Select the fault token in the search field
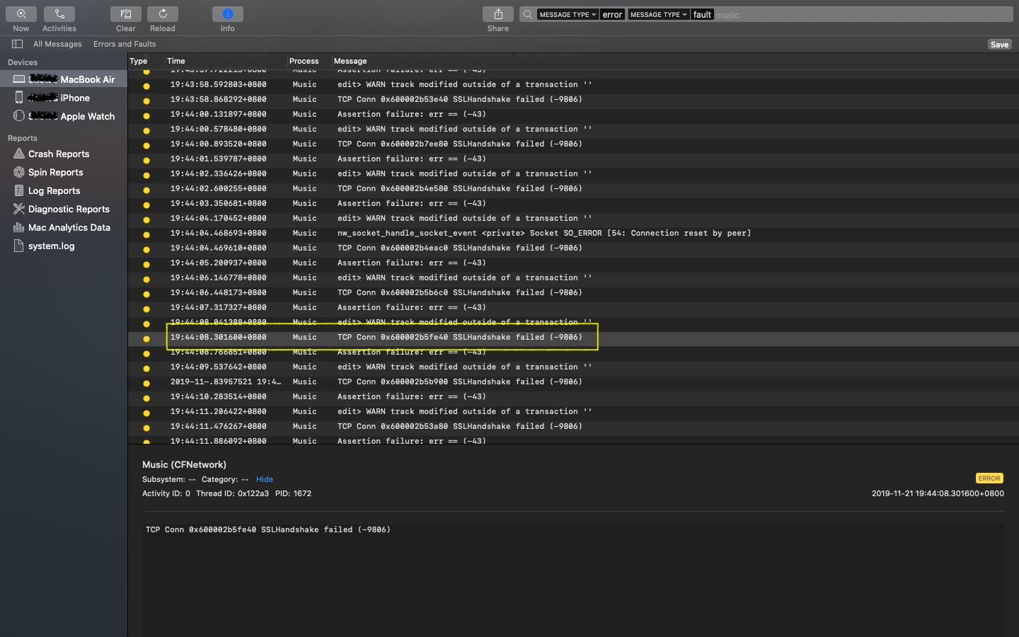This screenshot has height=637, width=1019. (x=702, y=14)
